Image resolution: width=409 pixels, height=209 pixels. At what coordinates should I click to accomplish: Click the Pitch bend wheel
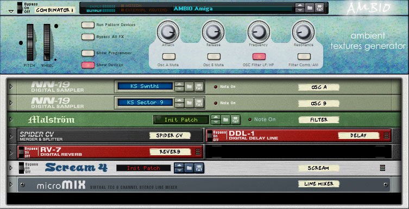tap(30, 42)
